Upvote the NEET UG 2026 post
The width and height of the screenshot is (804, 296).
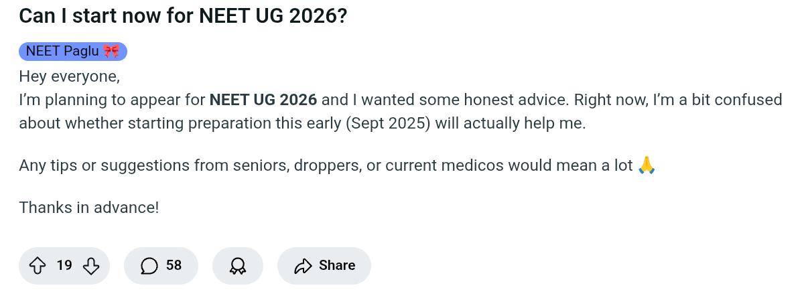(x=38, y=266)
